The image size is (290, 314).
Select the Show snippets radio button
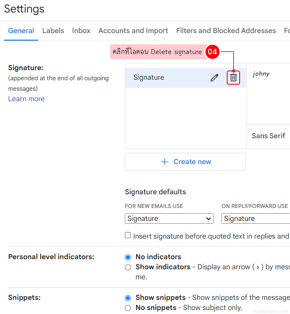point(128,298)
